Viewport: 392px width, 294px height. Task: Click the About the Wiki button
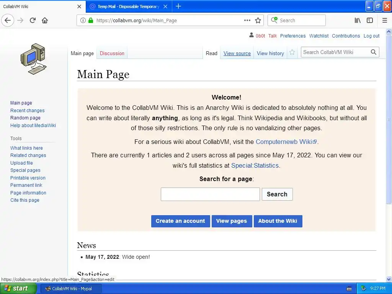point(278,221)
